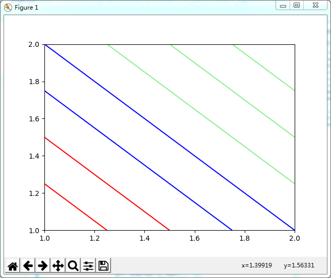331x278 pixels.
Task: Reset the plot with the Home icon
Action: point(13,265)
